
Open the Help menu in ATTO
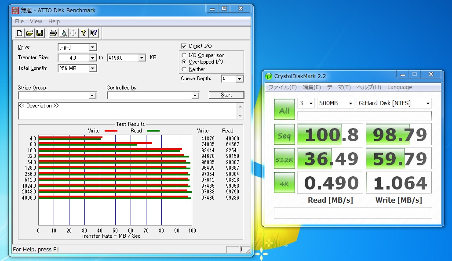[54, 21]
